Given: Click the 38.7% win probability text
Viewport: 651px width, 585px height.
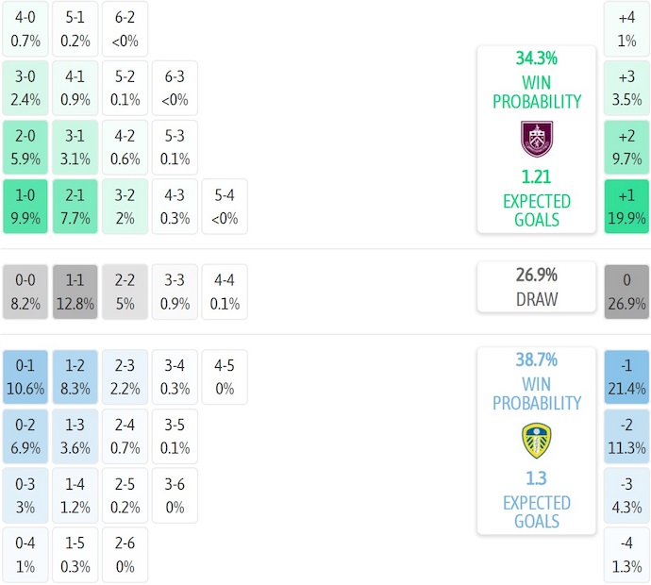Looking at the screenshot, I should [536, 360].
